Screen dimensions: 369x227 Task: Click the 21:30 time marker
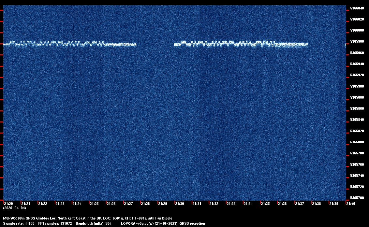pyautogui.click(x=180, y=204)
